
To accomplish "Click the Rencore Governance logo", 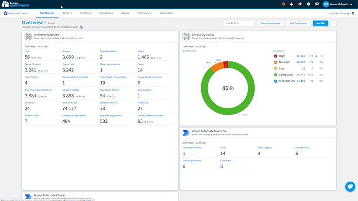I will pyautogui.click(x=15, y=4).
